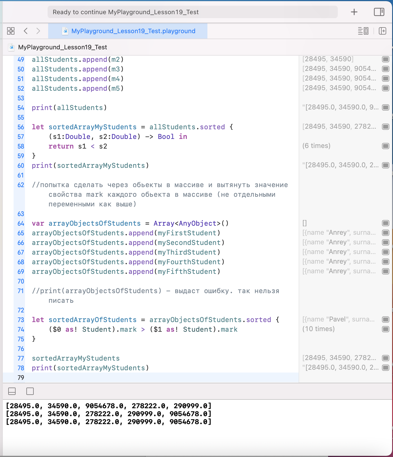Image resolution: width=393 pixels, height=457 pixels.
Task: Click the '(6 times)' result text
Action: coord(316,146)
